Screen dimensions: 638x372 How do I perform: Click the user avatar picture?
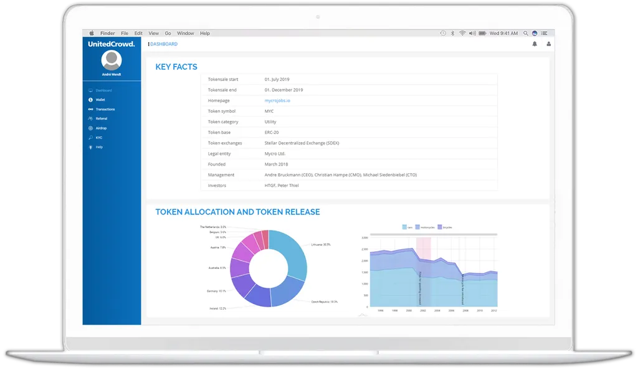pyautogui.click(x=112, y=60)
